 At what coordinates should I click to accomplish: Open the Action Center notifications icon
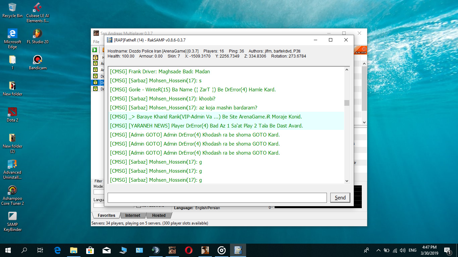(x=447, y=250)
